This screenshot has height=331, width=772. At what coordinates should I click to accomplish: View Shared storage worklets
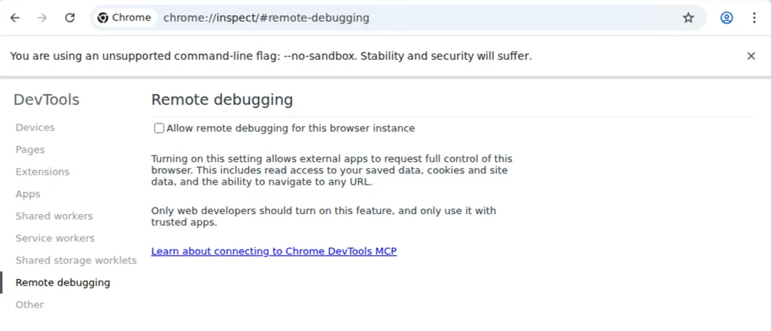[76, 260]
